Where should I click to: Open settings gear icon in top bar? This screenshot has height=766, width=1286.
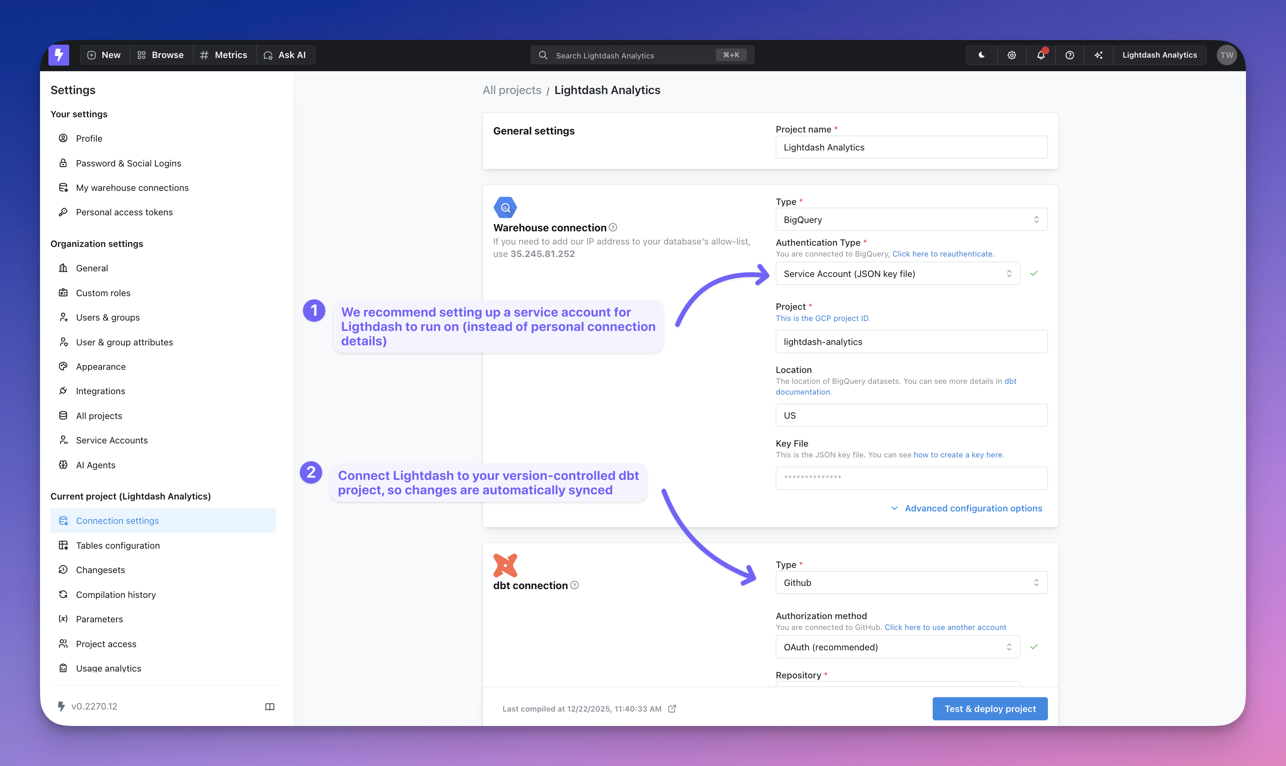click(x=1012, y=55)
